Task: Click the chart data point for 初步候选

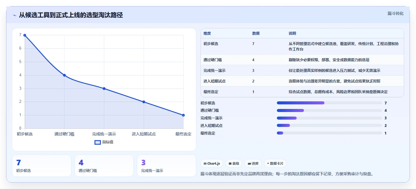Action: (25, 35)
